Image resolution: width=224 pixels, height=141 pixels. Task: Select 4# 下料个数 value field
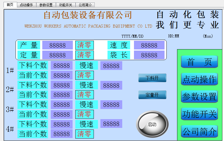[62, 124]
